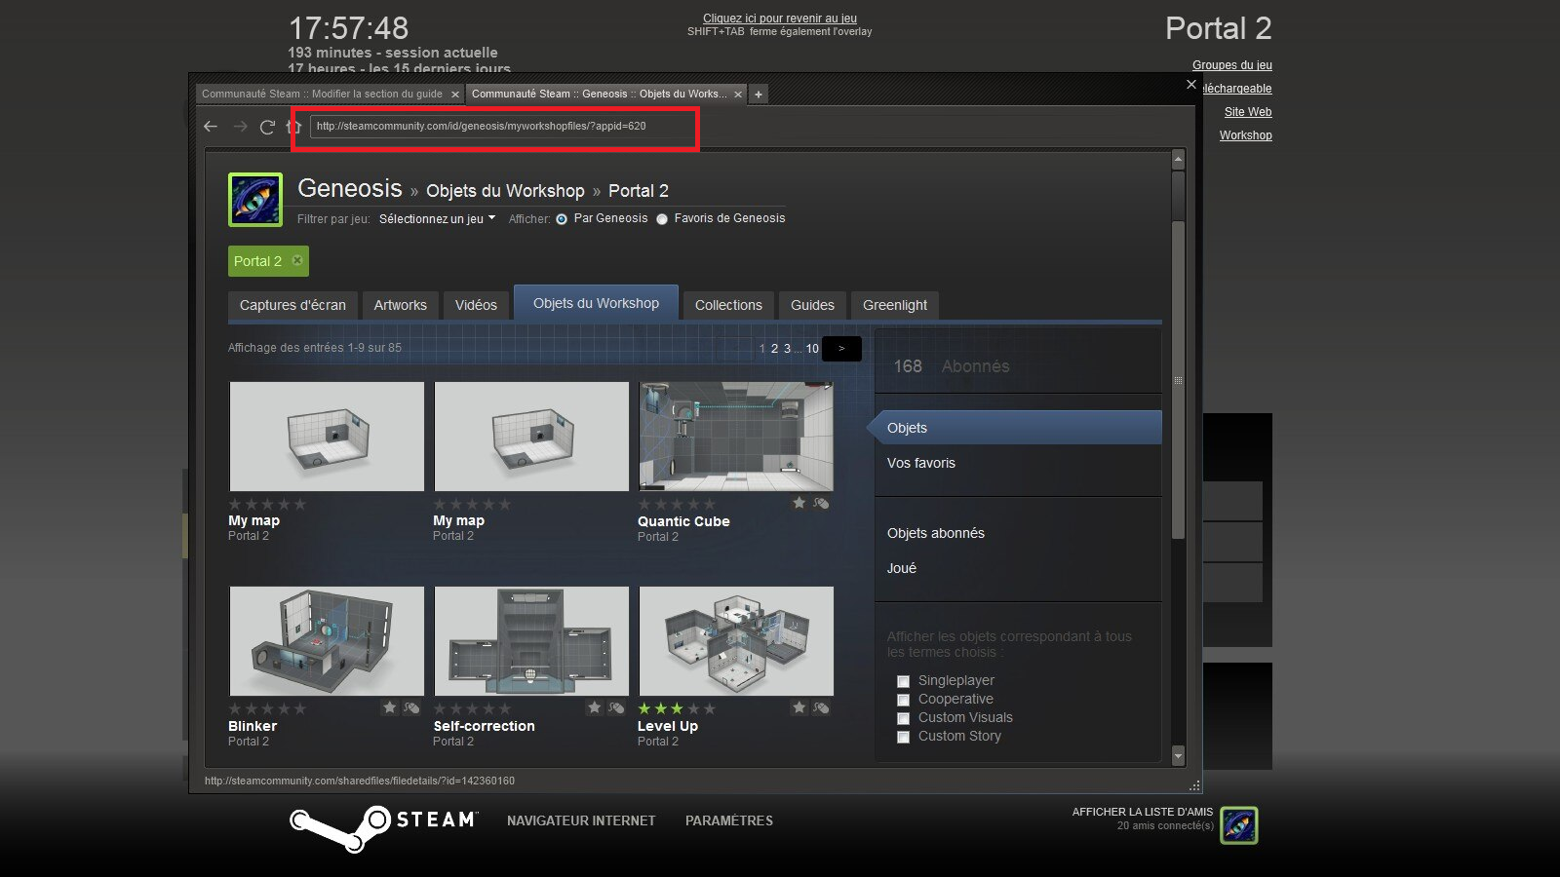Add Self-correction to favorites
Image resolution: width=1560 pixels, height=877 pixels.
(595, 707)
